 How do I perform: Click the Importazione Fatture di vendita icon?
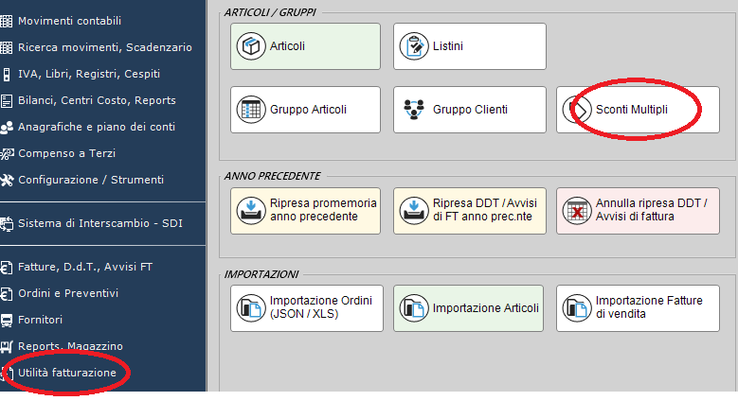[x=577, y=308]
